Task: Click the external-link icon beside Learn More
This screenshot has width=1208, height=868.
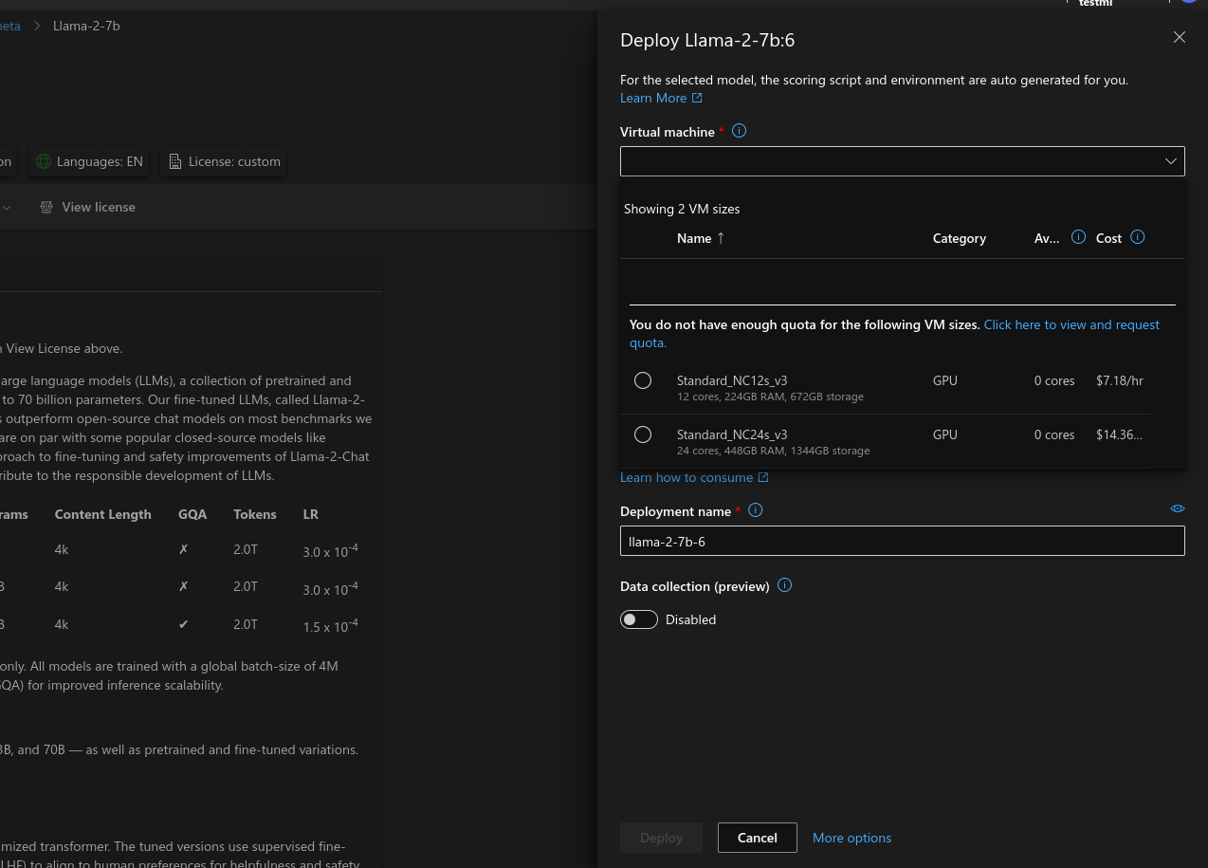Action: tap(697, 98)
